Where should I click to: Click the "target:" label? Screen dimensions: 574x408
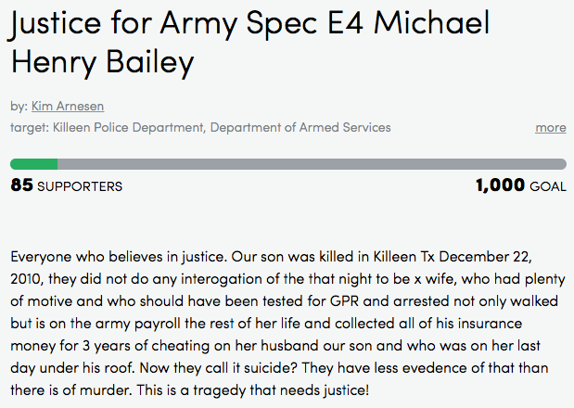point(30,127)
